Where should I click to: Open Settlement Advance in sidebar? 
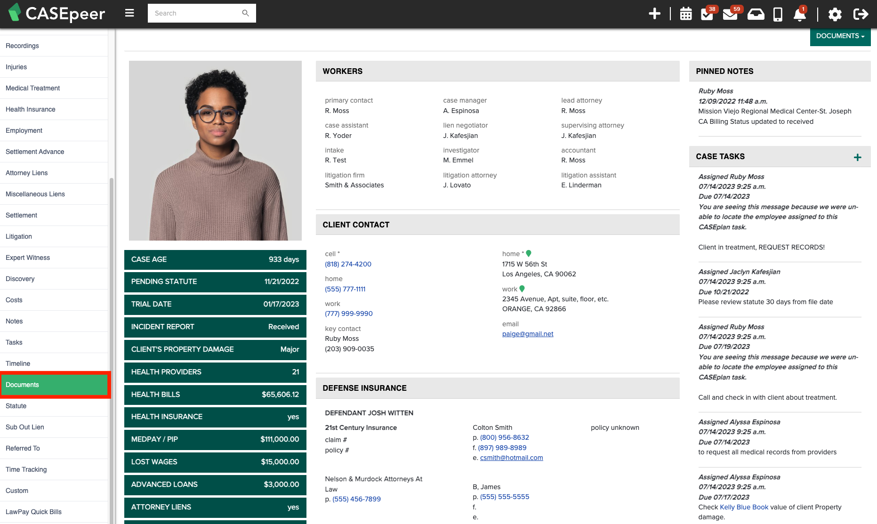point(54,152)
